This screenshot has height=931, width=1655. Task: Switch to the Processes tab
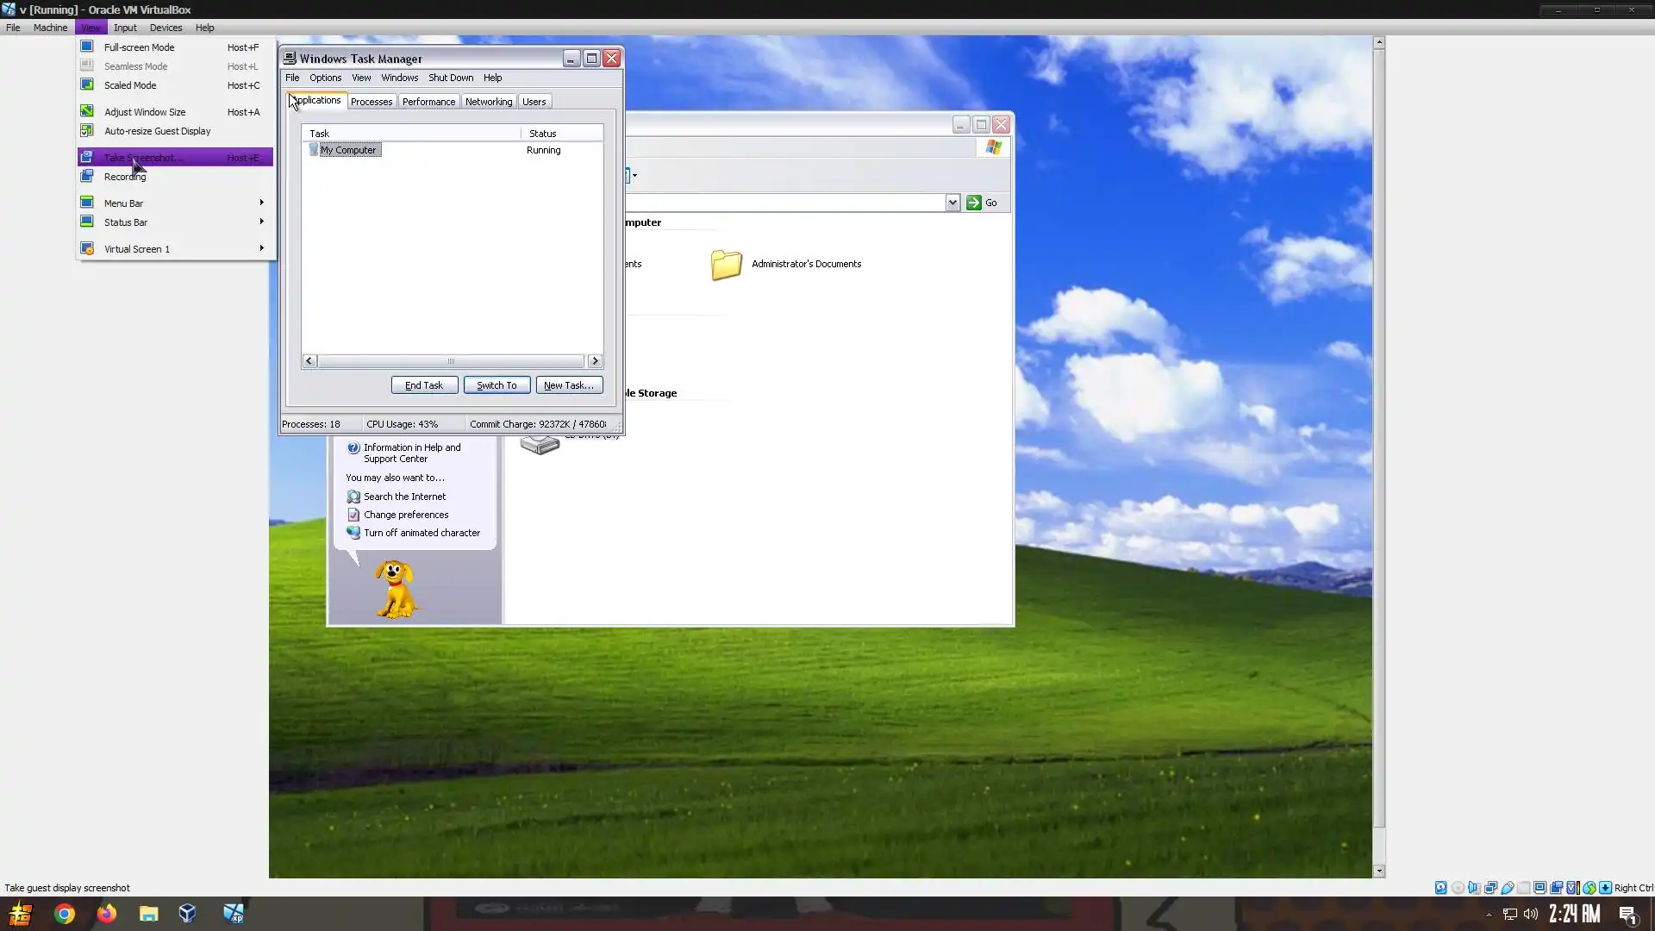click(x=372, y=102)
